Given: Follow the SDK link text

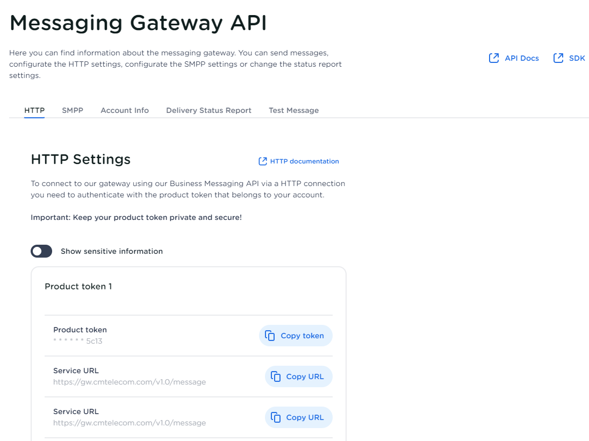Looking at the screenshot, I should click(x=577, y=58).
